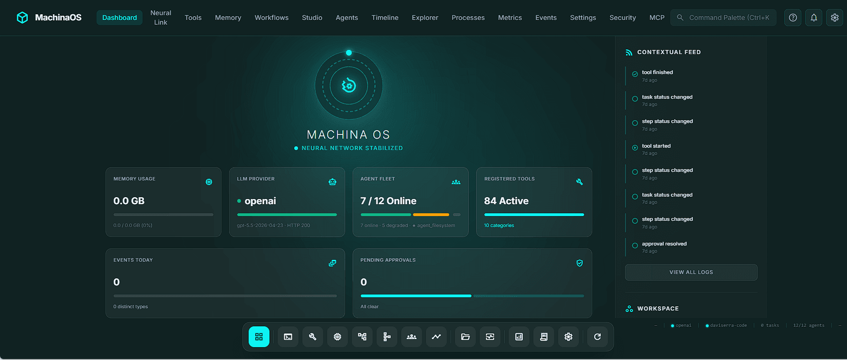Open the terminal icon in the bottom dock

288,337
